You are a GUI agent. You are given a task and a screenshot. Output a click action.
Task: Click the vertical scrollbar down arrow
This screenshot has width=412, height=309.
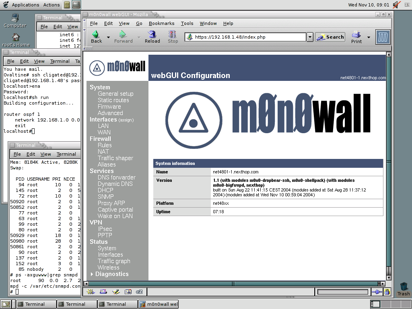pyautogui.click(x=389, y=278)
